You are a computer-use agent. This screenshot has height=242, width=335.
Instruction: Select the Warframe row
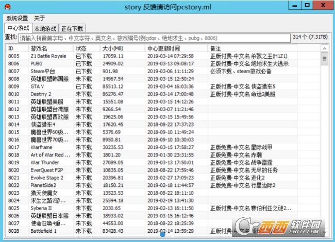(163, 147)
